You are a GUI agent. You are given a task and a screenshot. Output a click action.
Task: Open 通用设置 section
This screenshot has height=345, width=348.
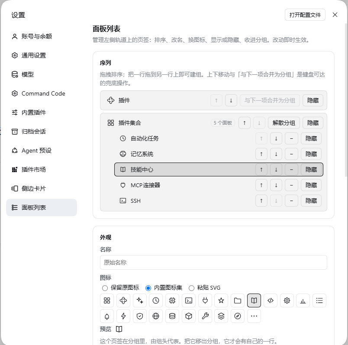(x=42, y=55)
